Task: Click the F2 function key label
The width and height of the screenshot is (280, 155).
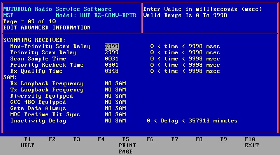Action: coord(52,139)
